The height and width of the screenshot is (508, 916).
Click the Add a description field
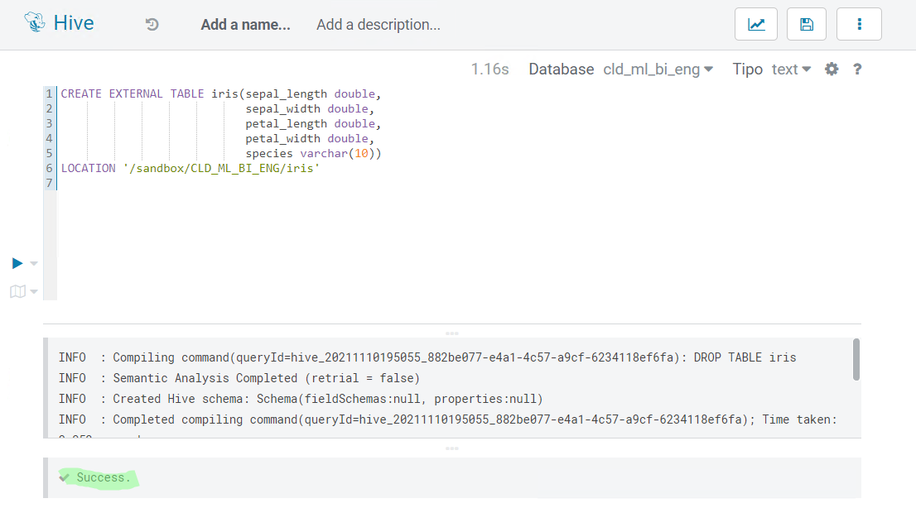pyautogui.click(x=378, y=25)
